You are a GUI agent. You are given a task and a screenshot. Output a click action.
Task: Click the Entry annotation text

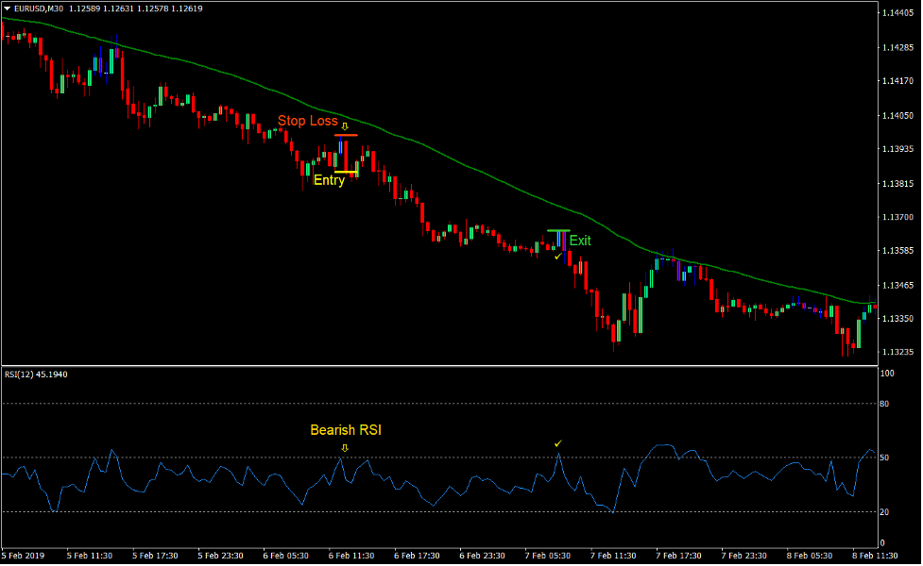pos(328,180)
